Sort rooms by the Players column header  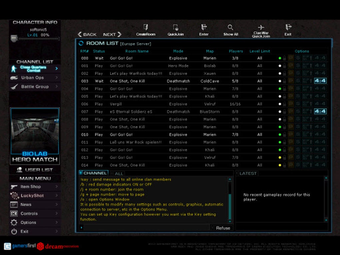[236, 51]
